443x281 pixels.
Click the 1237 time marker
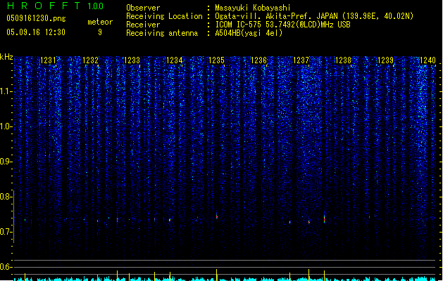click(301, 60)
